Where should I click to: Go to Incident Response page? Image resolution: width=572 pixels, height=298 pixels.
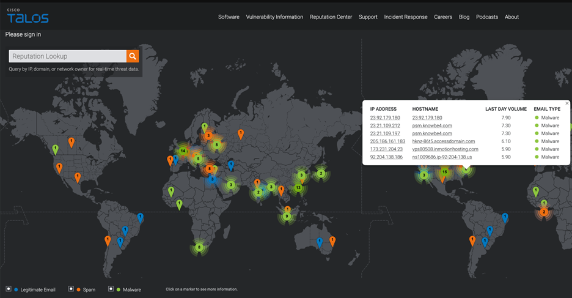click(x=406, y=17)
